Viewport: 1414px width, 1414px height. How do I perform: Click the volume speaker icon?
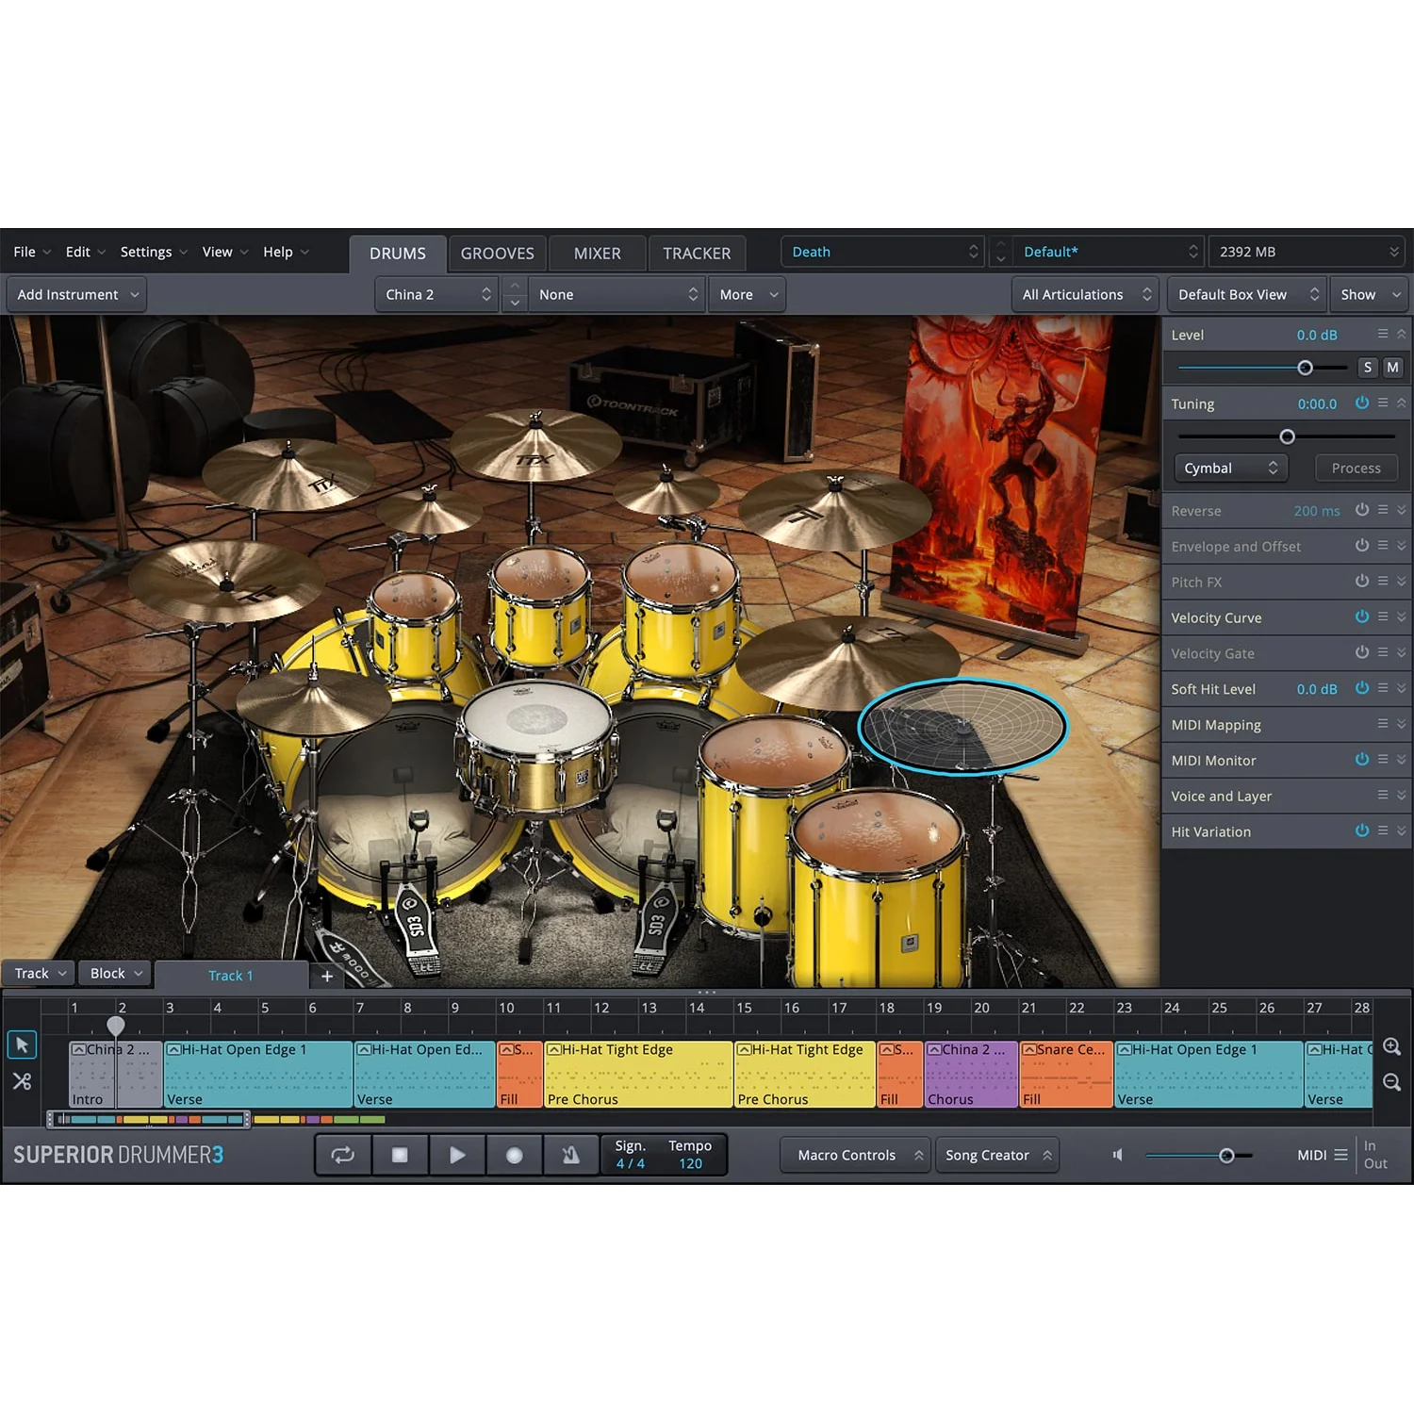1117,1155
